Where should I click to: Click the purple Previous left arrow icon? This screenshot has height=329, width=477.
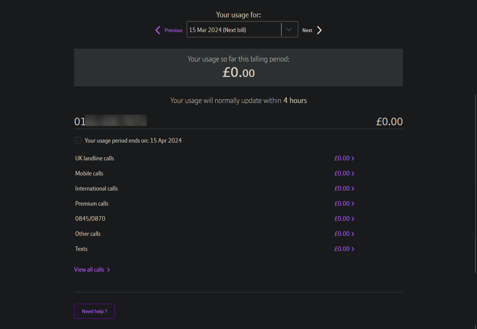point(158,30)
